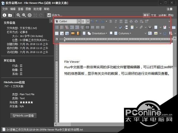Click the reset zoom circle icon
The width and height of the screenshot is (178, 133).
[x=30, y=15]
